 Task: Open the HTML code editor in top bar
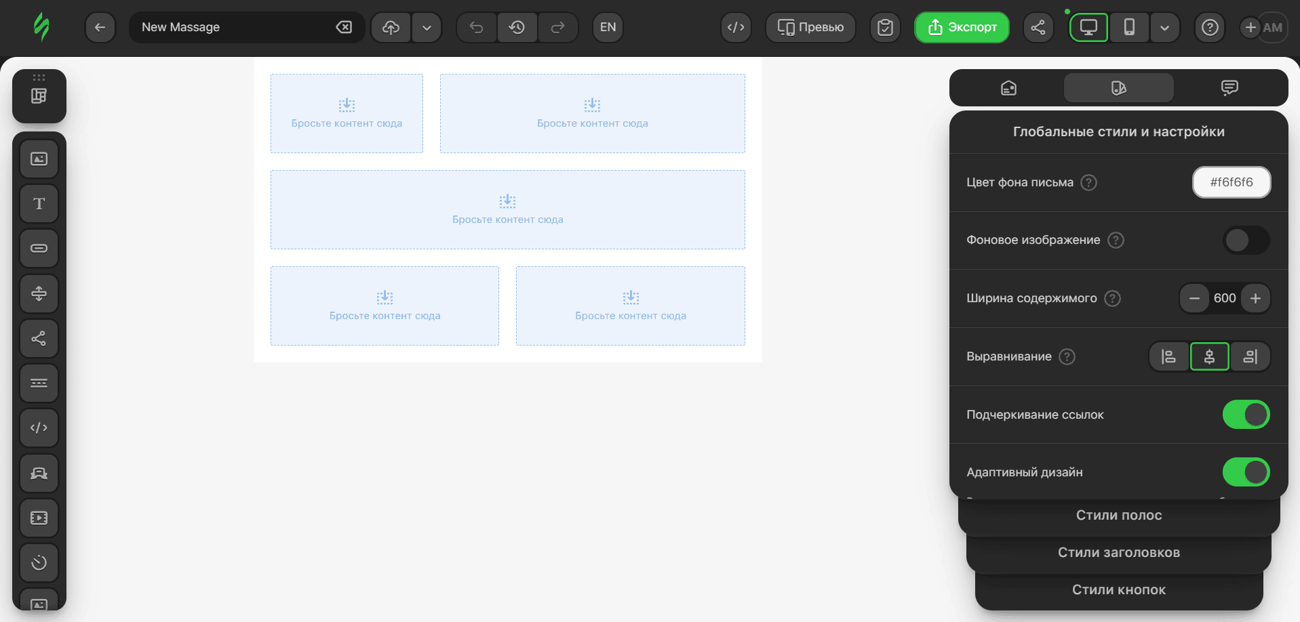tap(736, 28)
